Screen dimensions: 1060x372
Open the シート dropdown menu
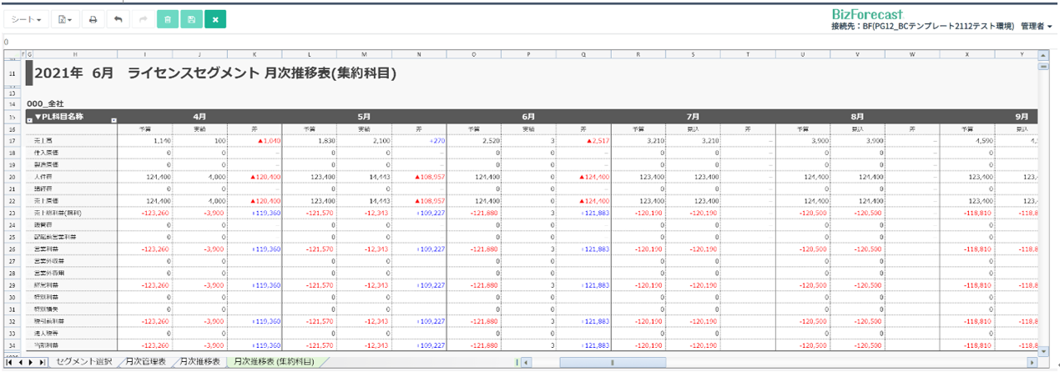tap(25, 19)
